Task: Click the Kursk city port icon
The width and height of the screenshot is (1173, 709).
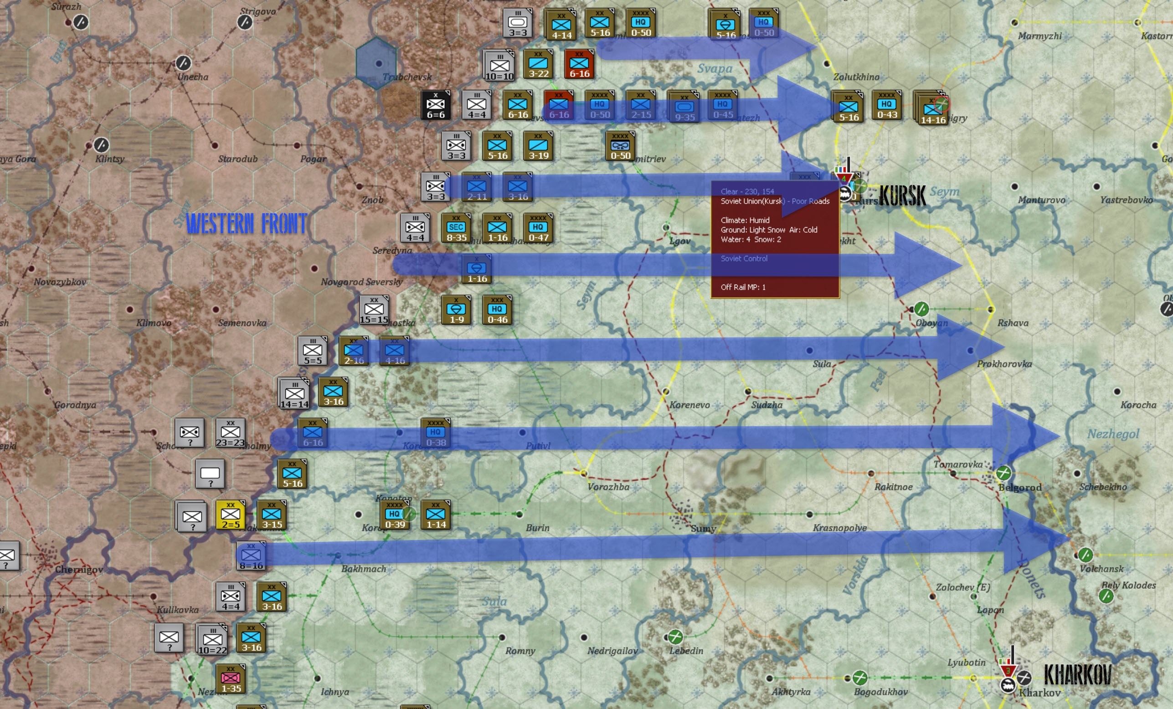Action: [x=845, y=194]
